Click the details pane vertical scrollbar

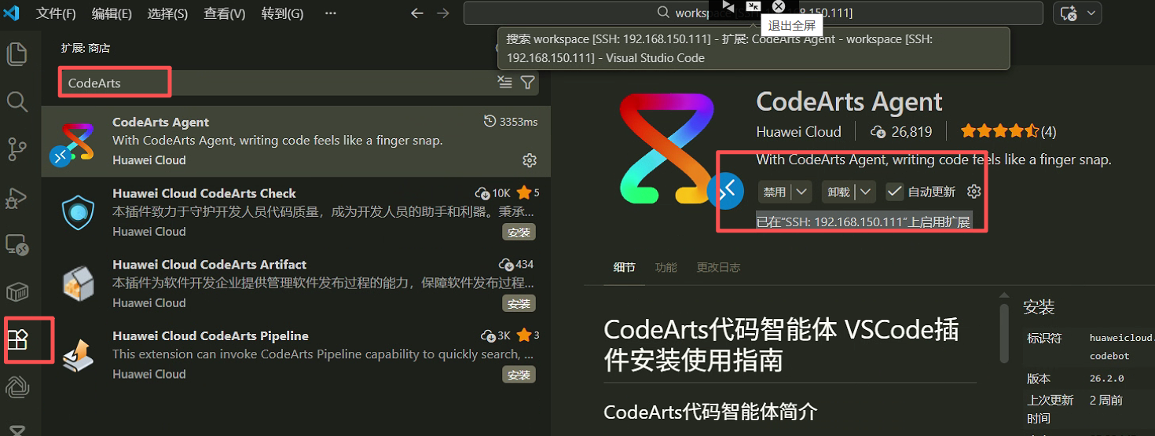[x=1003, y=332]
